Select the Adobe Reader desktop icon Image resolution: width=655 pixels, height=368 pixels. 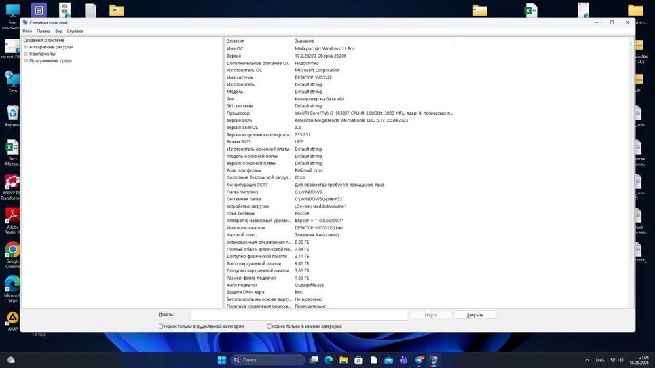click(x=12, y=221)
